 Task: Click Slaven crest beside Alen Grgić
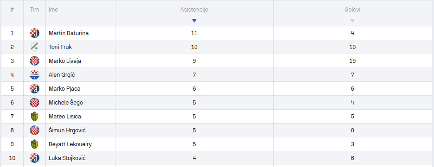(x=35, y=75)
